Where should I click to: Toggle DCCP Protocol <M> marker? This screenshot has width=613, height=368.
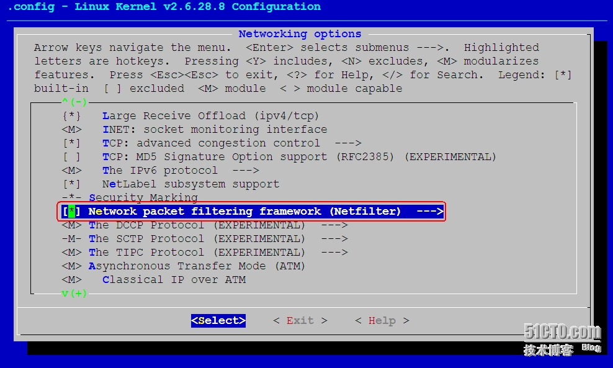click(x=71, y=225)
